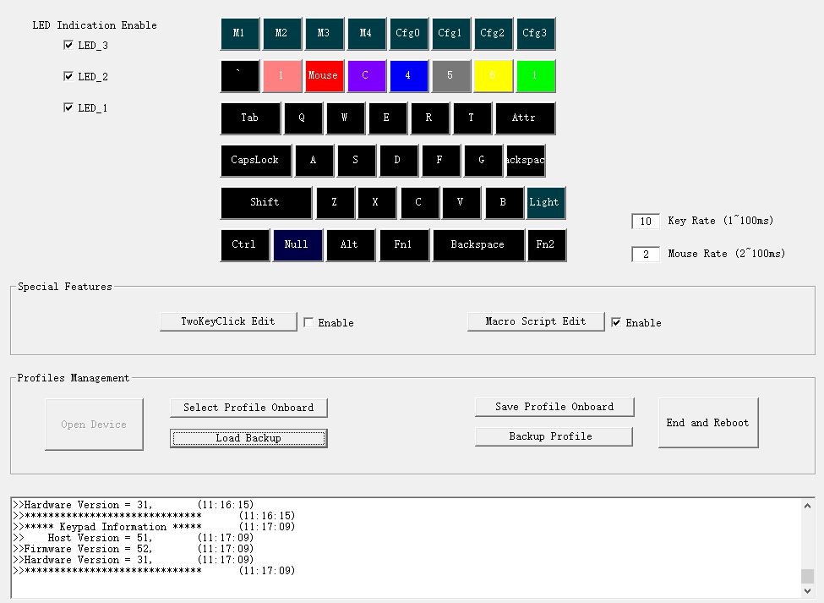Screen dimensions: 824x603
Task: Open the TwoKeyClick Edit dialog
Action: click(228, 321)
